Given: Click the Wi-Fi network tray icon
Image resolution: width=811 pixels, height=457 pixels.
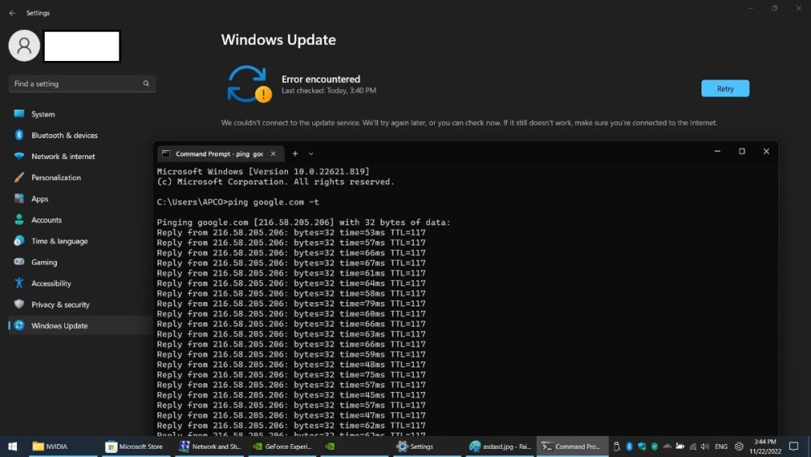Looking at the screenshot, I should pyautogui.click(x=693, y=446).
